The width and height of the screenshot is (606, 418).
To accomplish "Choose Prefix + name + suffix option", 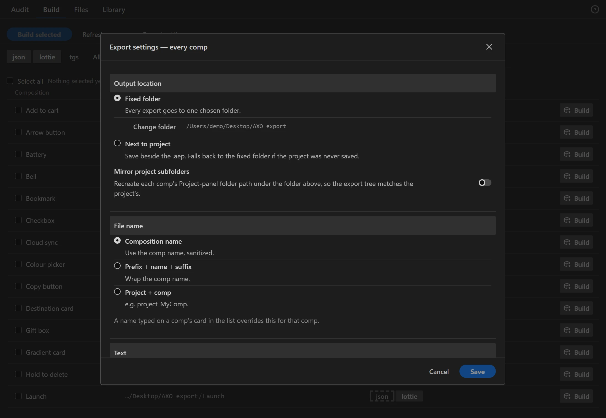I will tap(117, 266).
